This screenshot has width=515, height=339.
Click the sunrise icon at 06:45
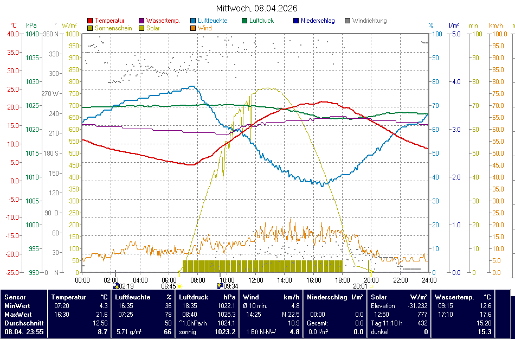179,286
